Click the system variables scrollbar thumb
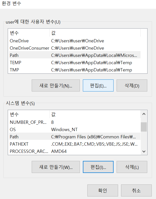 [x=144, y=127]
